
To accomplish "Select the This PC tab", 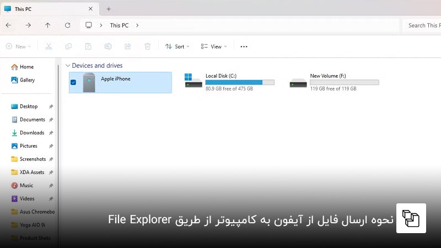I will tap(49, 9).
